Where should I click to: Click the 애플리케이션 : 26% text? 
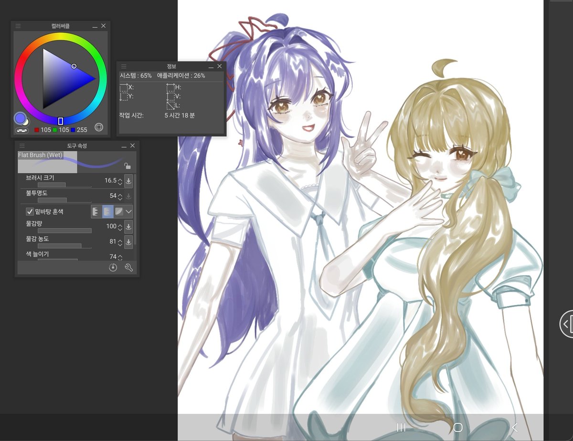tap(181, 76)
